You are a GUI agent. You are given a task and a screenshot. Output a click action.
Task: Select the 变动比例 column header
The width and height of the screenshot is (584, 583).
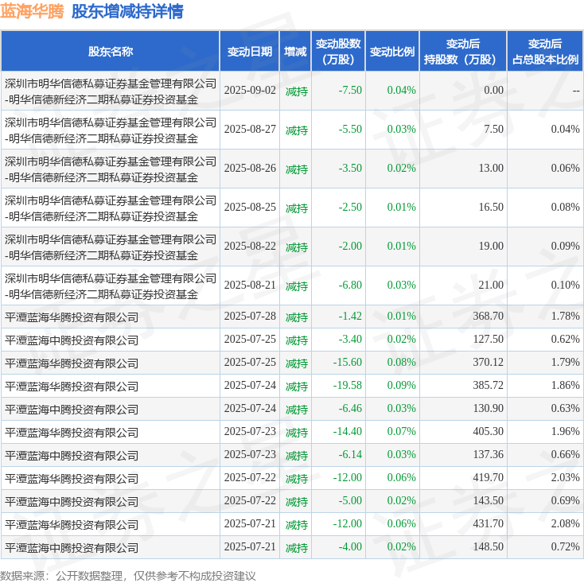[x=392, y=52]
